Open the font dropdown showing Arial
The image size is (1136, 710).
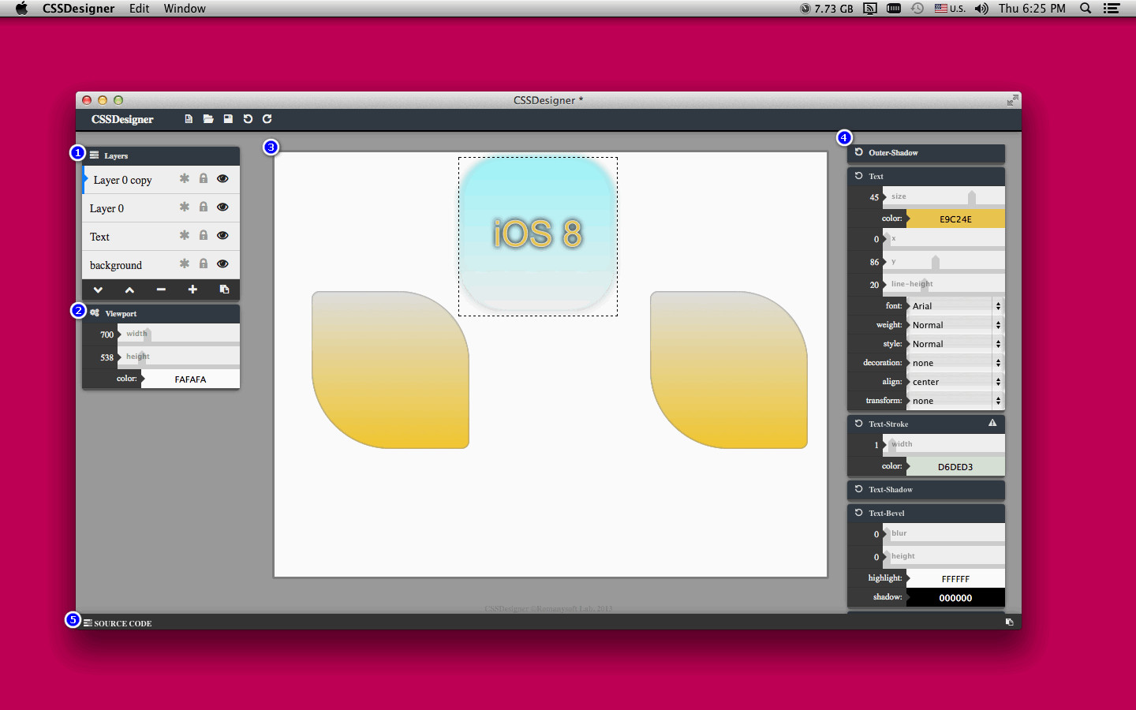click(x=955, y=306)
